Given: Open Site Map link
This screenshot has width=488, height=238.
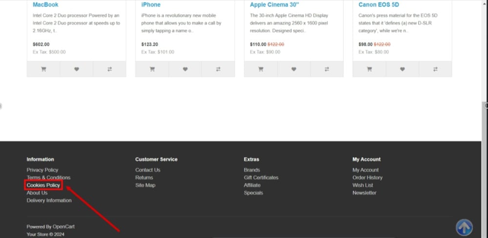Looking at the screenshot, I should pyautogui.click(x=145, y=185).
